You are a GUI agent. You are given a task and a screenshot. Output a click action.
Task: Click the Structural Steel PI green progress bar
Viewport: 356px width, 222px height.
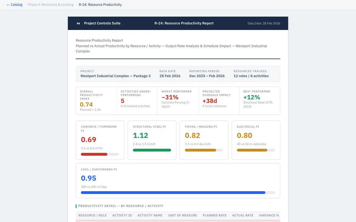152,150
